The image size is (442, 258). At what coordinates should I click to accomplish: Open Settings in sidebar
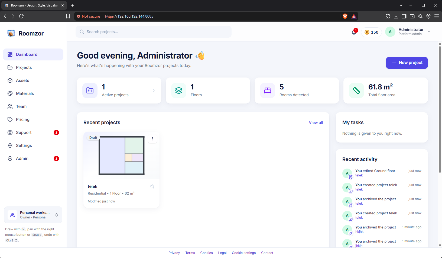click(33, 146)
